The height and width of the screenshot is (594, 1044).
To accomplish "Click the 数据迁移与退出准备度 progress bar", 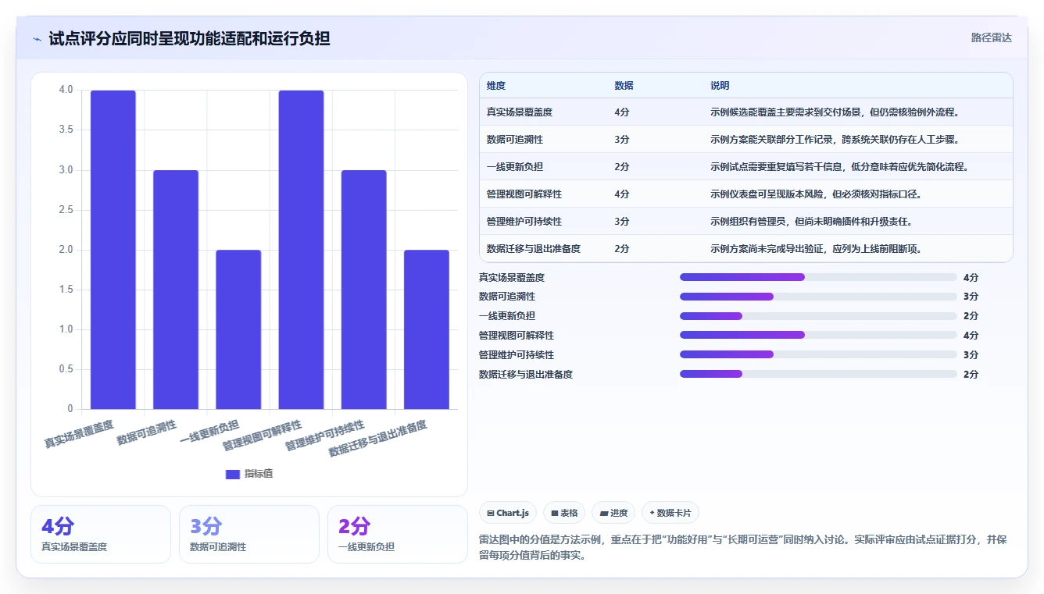I will click(818, 374).
